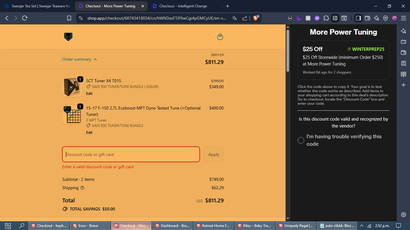This screenshot has height=230, width=410.
Task: Open the More Power Tuning store logo
Action: 68,37
